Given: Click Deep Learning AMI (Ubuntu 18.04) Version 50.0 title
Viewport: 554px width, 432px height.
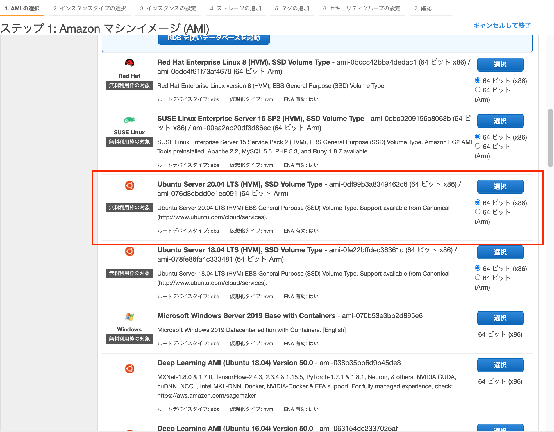Looking at the screenshot, I should [235, 363].
